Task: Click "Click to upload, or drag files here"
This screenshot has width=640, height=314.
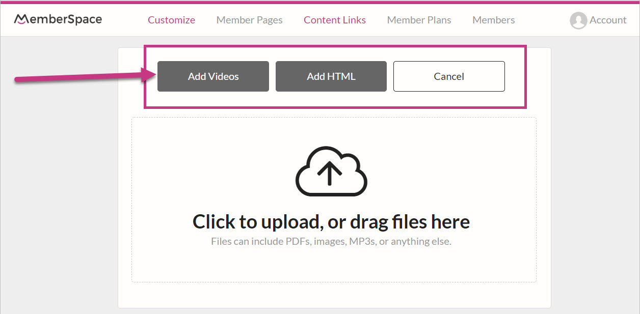Action: point(331,222)
